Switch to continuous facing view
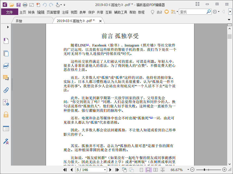The height and width of the screenshot is (174, 233). [163, 170]
